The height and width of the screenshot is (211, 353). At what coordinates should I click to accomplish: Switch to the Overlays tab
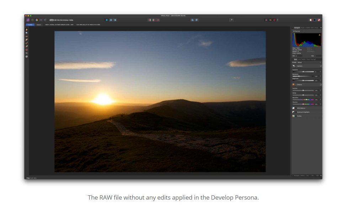pyautogui.click(x=313, y=59)
